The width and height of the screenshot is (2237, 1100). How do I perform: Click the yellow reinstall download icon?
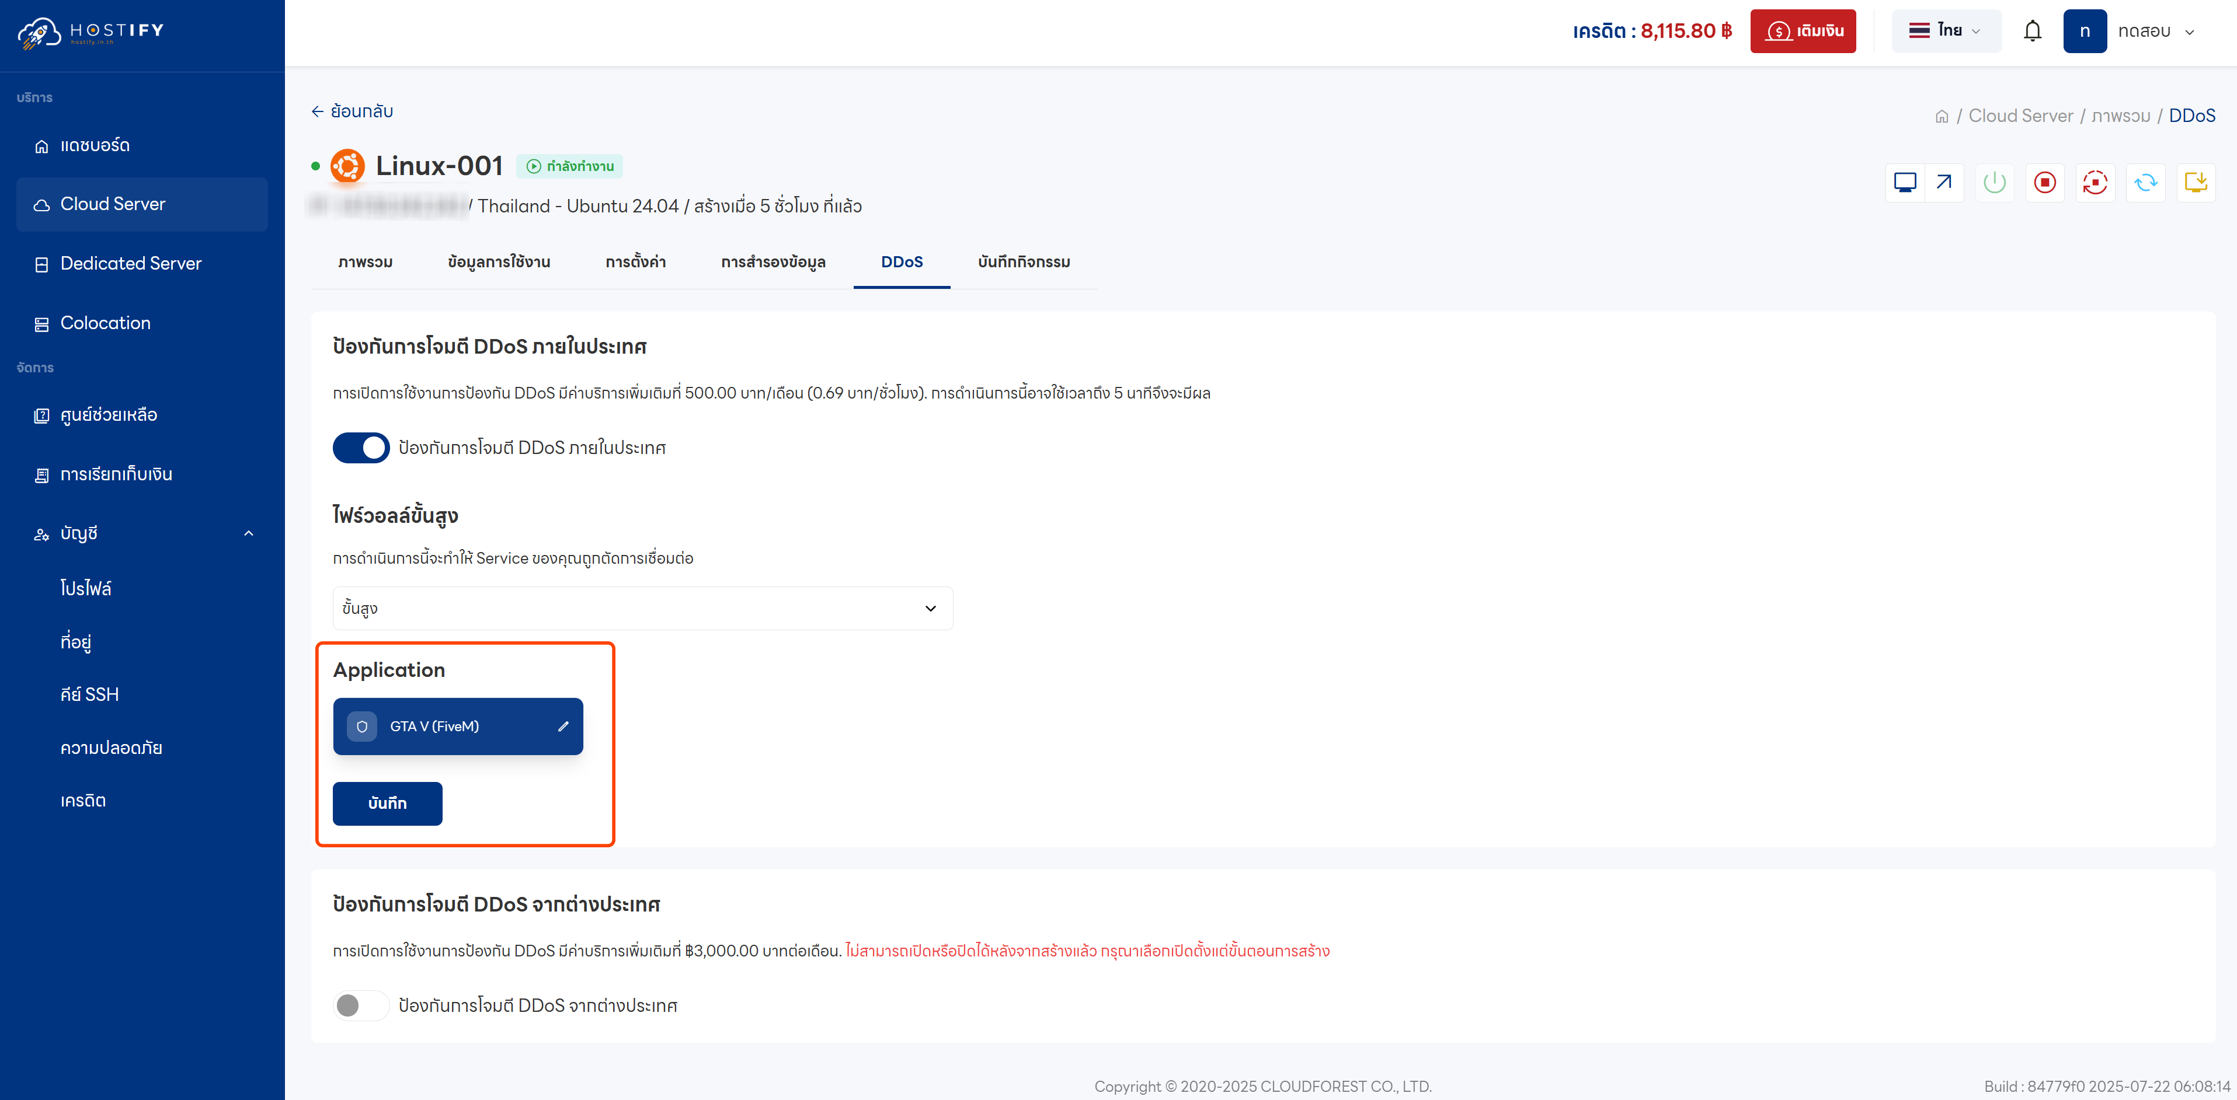2196,182
